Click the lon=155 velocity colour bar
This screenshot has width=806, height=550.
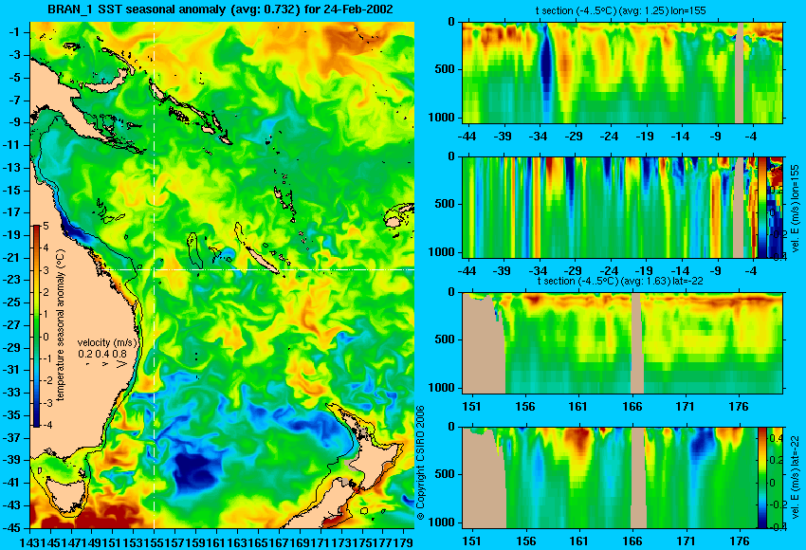pyautogui.click(x=761, y=207)
